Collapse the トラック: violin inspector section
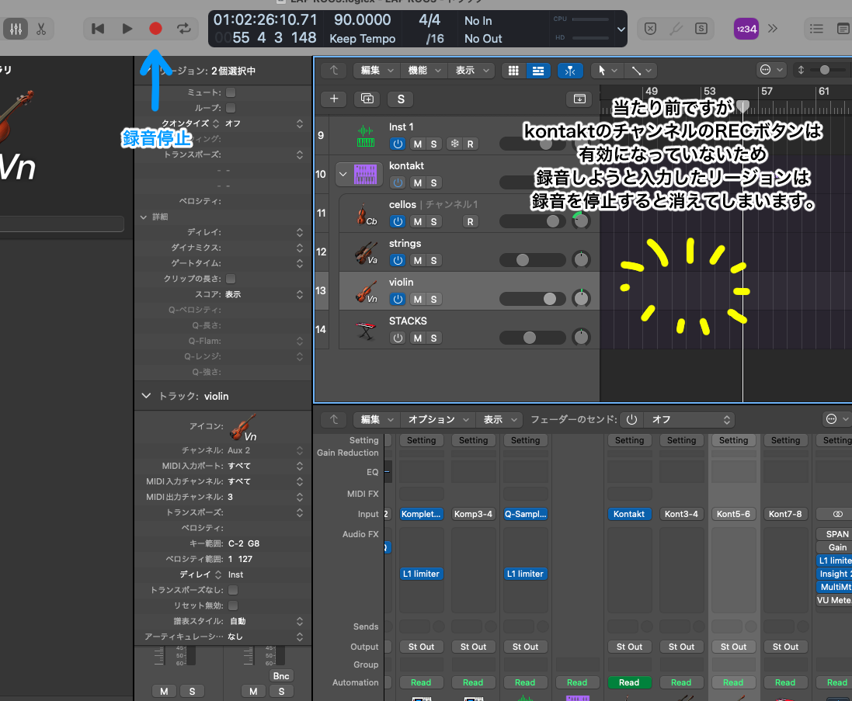This screenshot has height=701, width=852. [x=146, y=396]
